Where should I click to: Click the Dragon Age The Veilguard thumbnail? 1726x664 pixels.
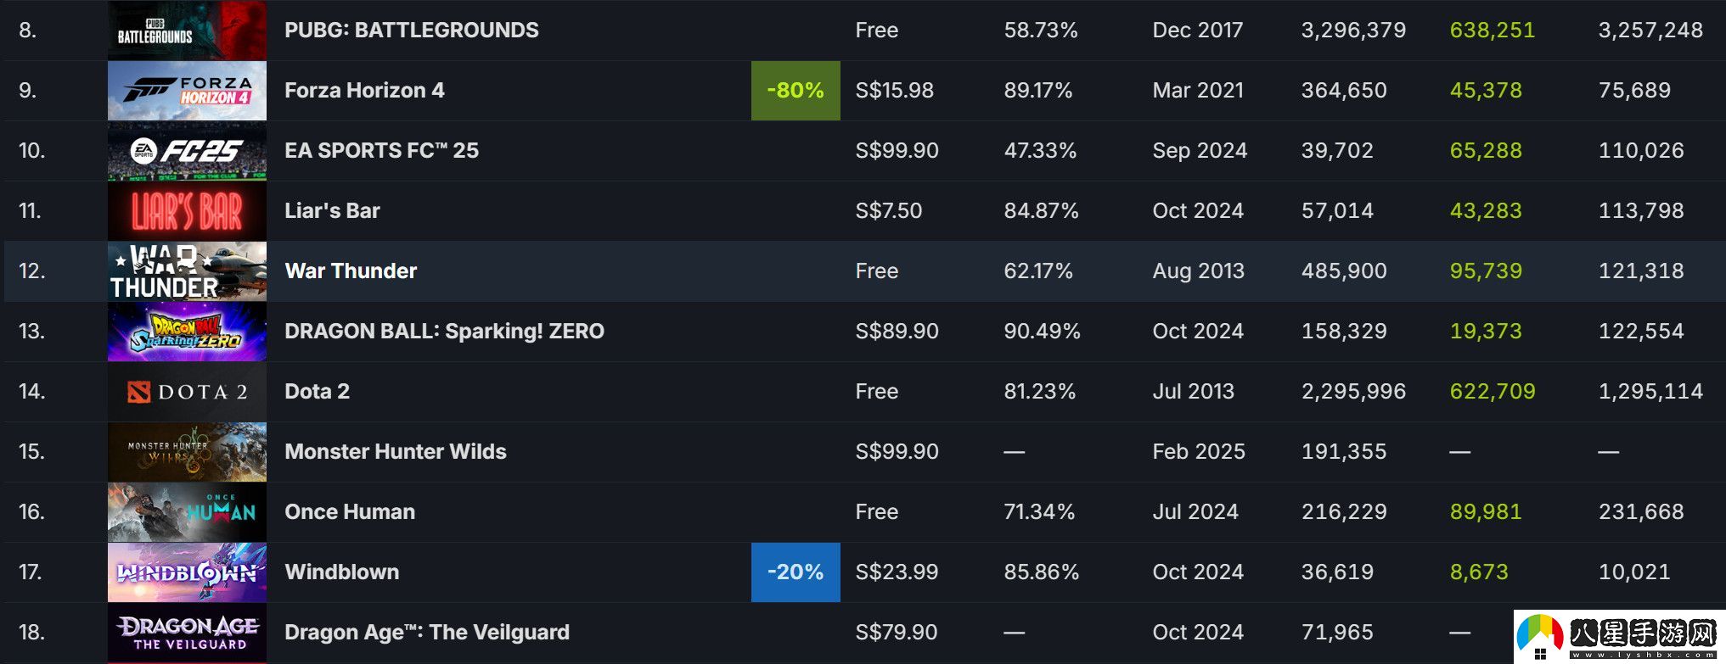(187, 633)
